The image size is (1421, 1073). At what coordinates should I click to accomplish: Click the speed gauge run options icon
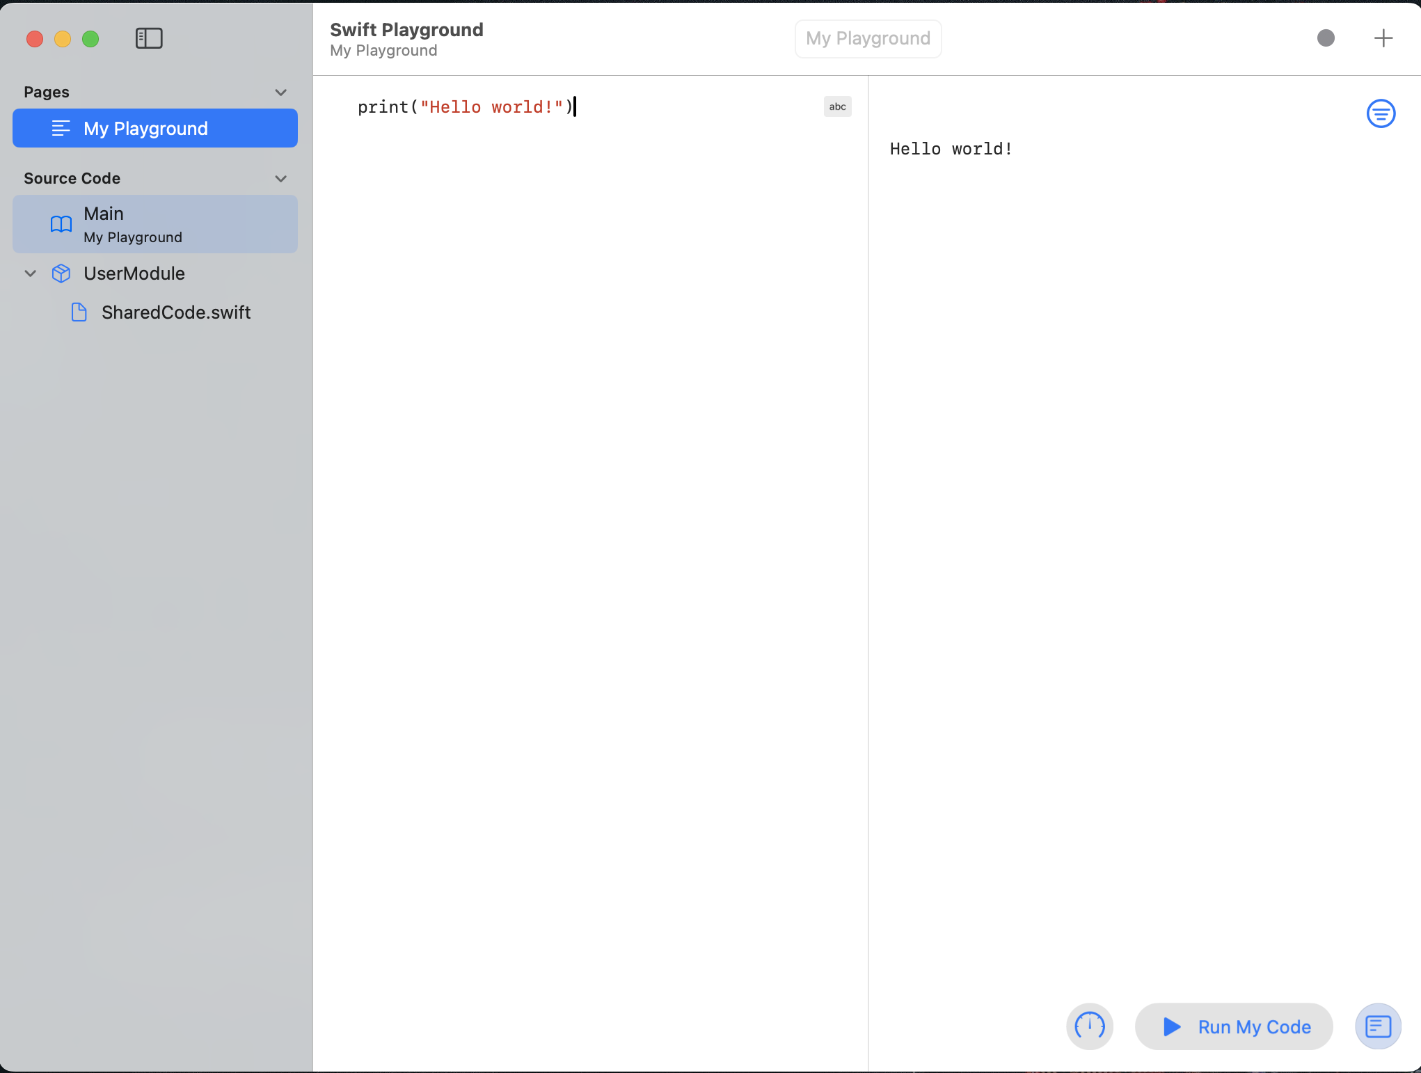pos(1090,1026)
